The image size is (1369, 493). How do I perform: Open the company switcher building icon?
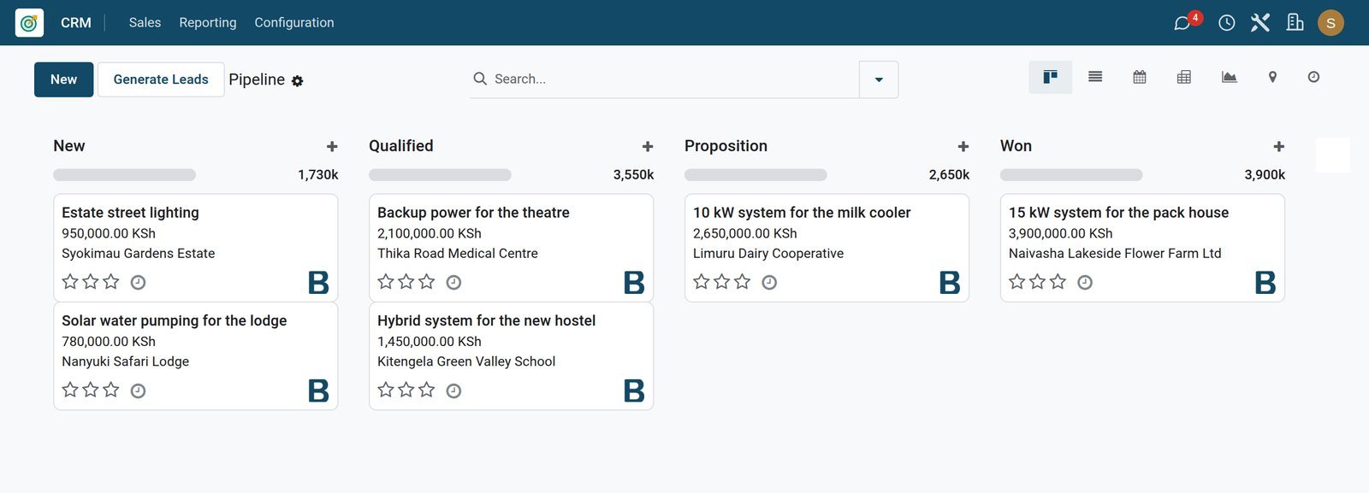click(x=1295, y=23)
